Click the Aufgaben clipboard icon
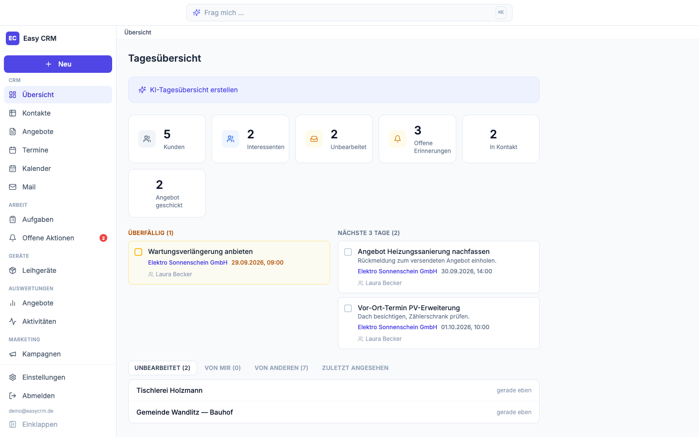Viewport: 699px width, 437px height. [13, 219]
